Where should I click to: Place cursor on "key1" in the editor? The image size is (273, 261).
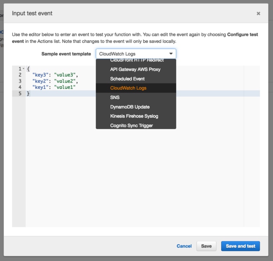40,87
